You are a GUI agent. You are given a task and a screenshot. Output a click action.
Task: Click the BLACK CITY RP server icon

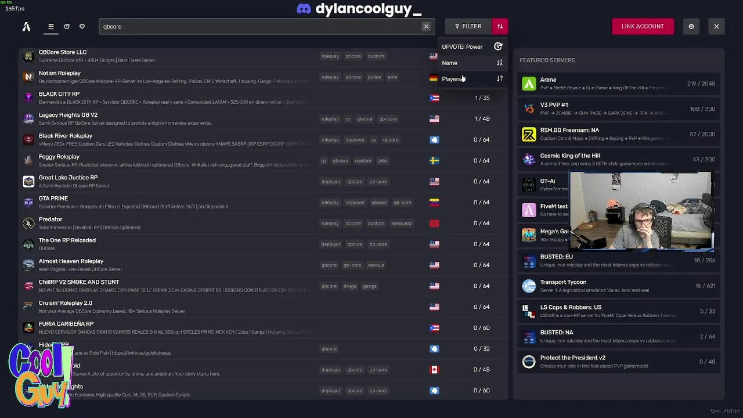[28, 98]
